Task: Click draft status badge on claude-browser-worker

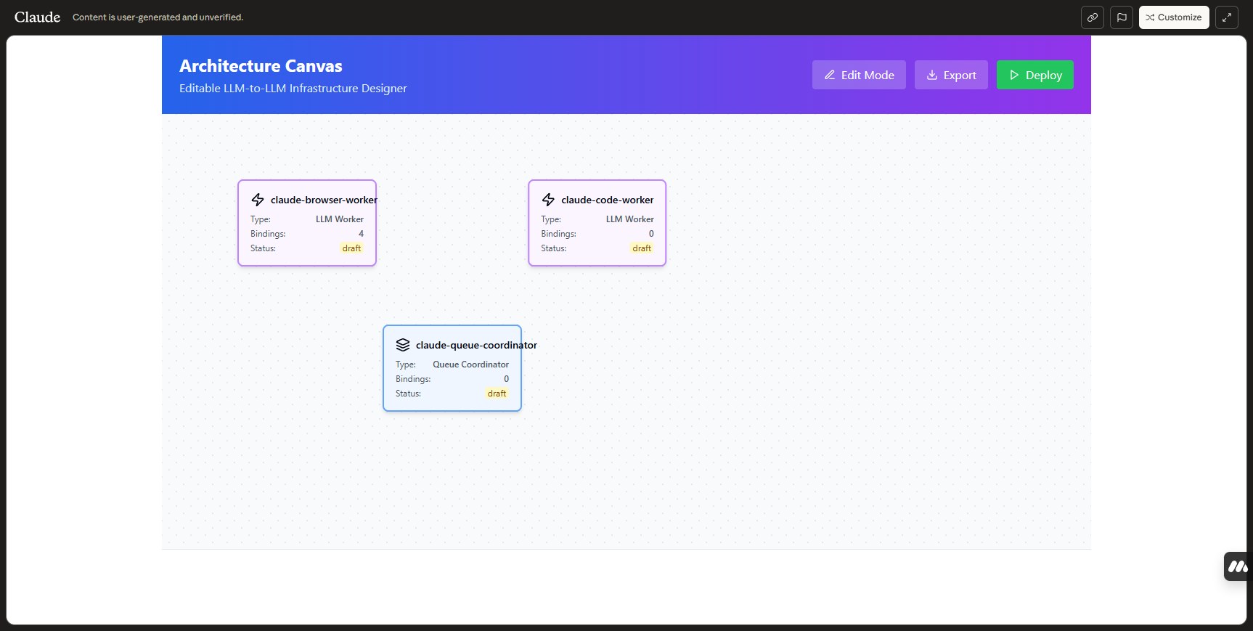Action: click(351, 248)
